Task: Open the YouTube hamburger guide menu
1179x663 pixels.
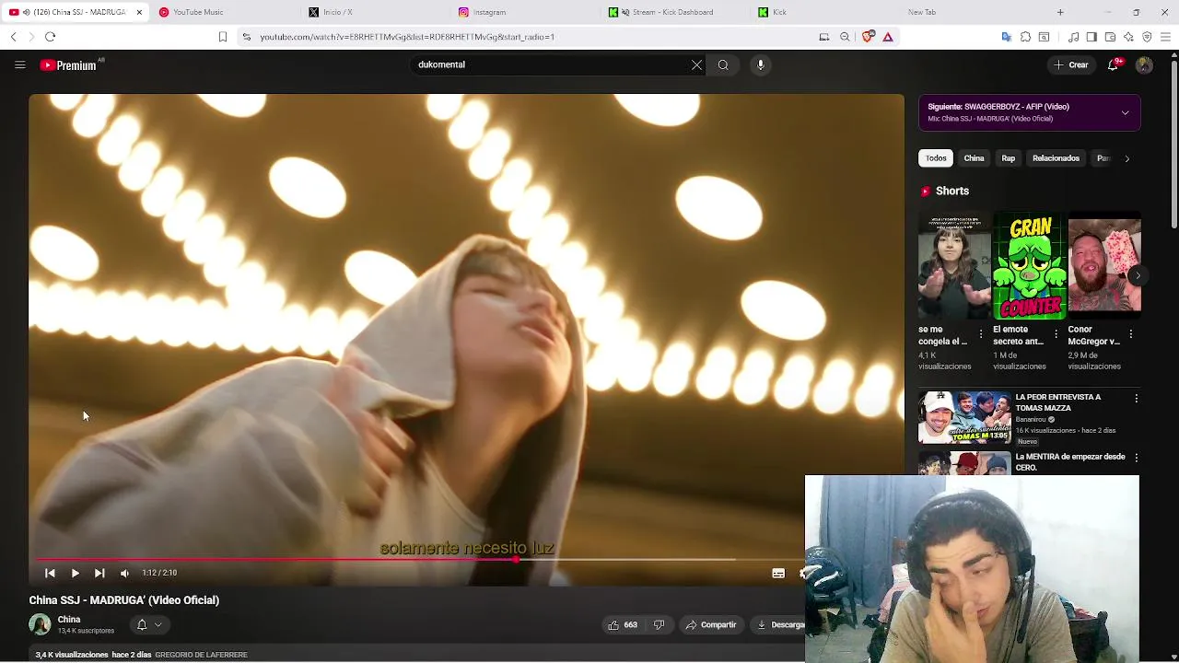Action: [19, 64]
